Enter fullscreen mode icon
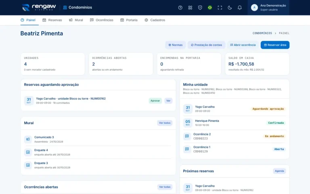Image resolution: width=310 pixels, height=194 pixels. point(220,8)
